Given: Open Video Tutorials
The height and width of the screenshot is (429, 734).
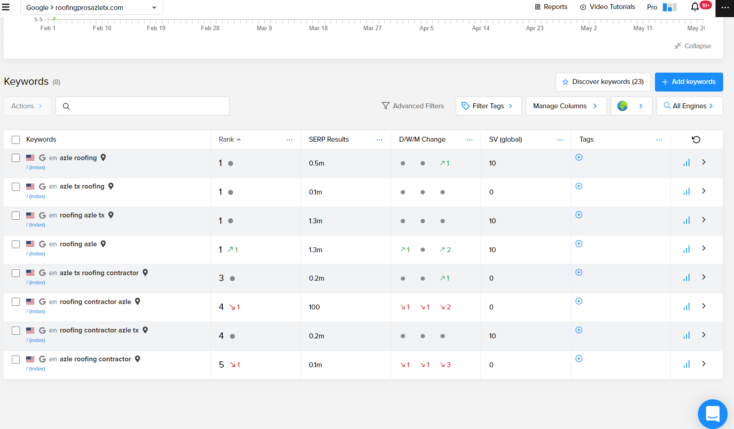Looking at the screenshot, I should (608, 7).
